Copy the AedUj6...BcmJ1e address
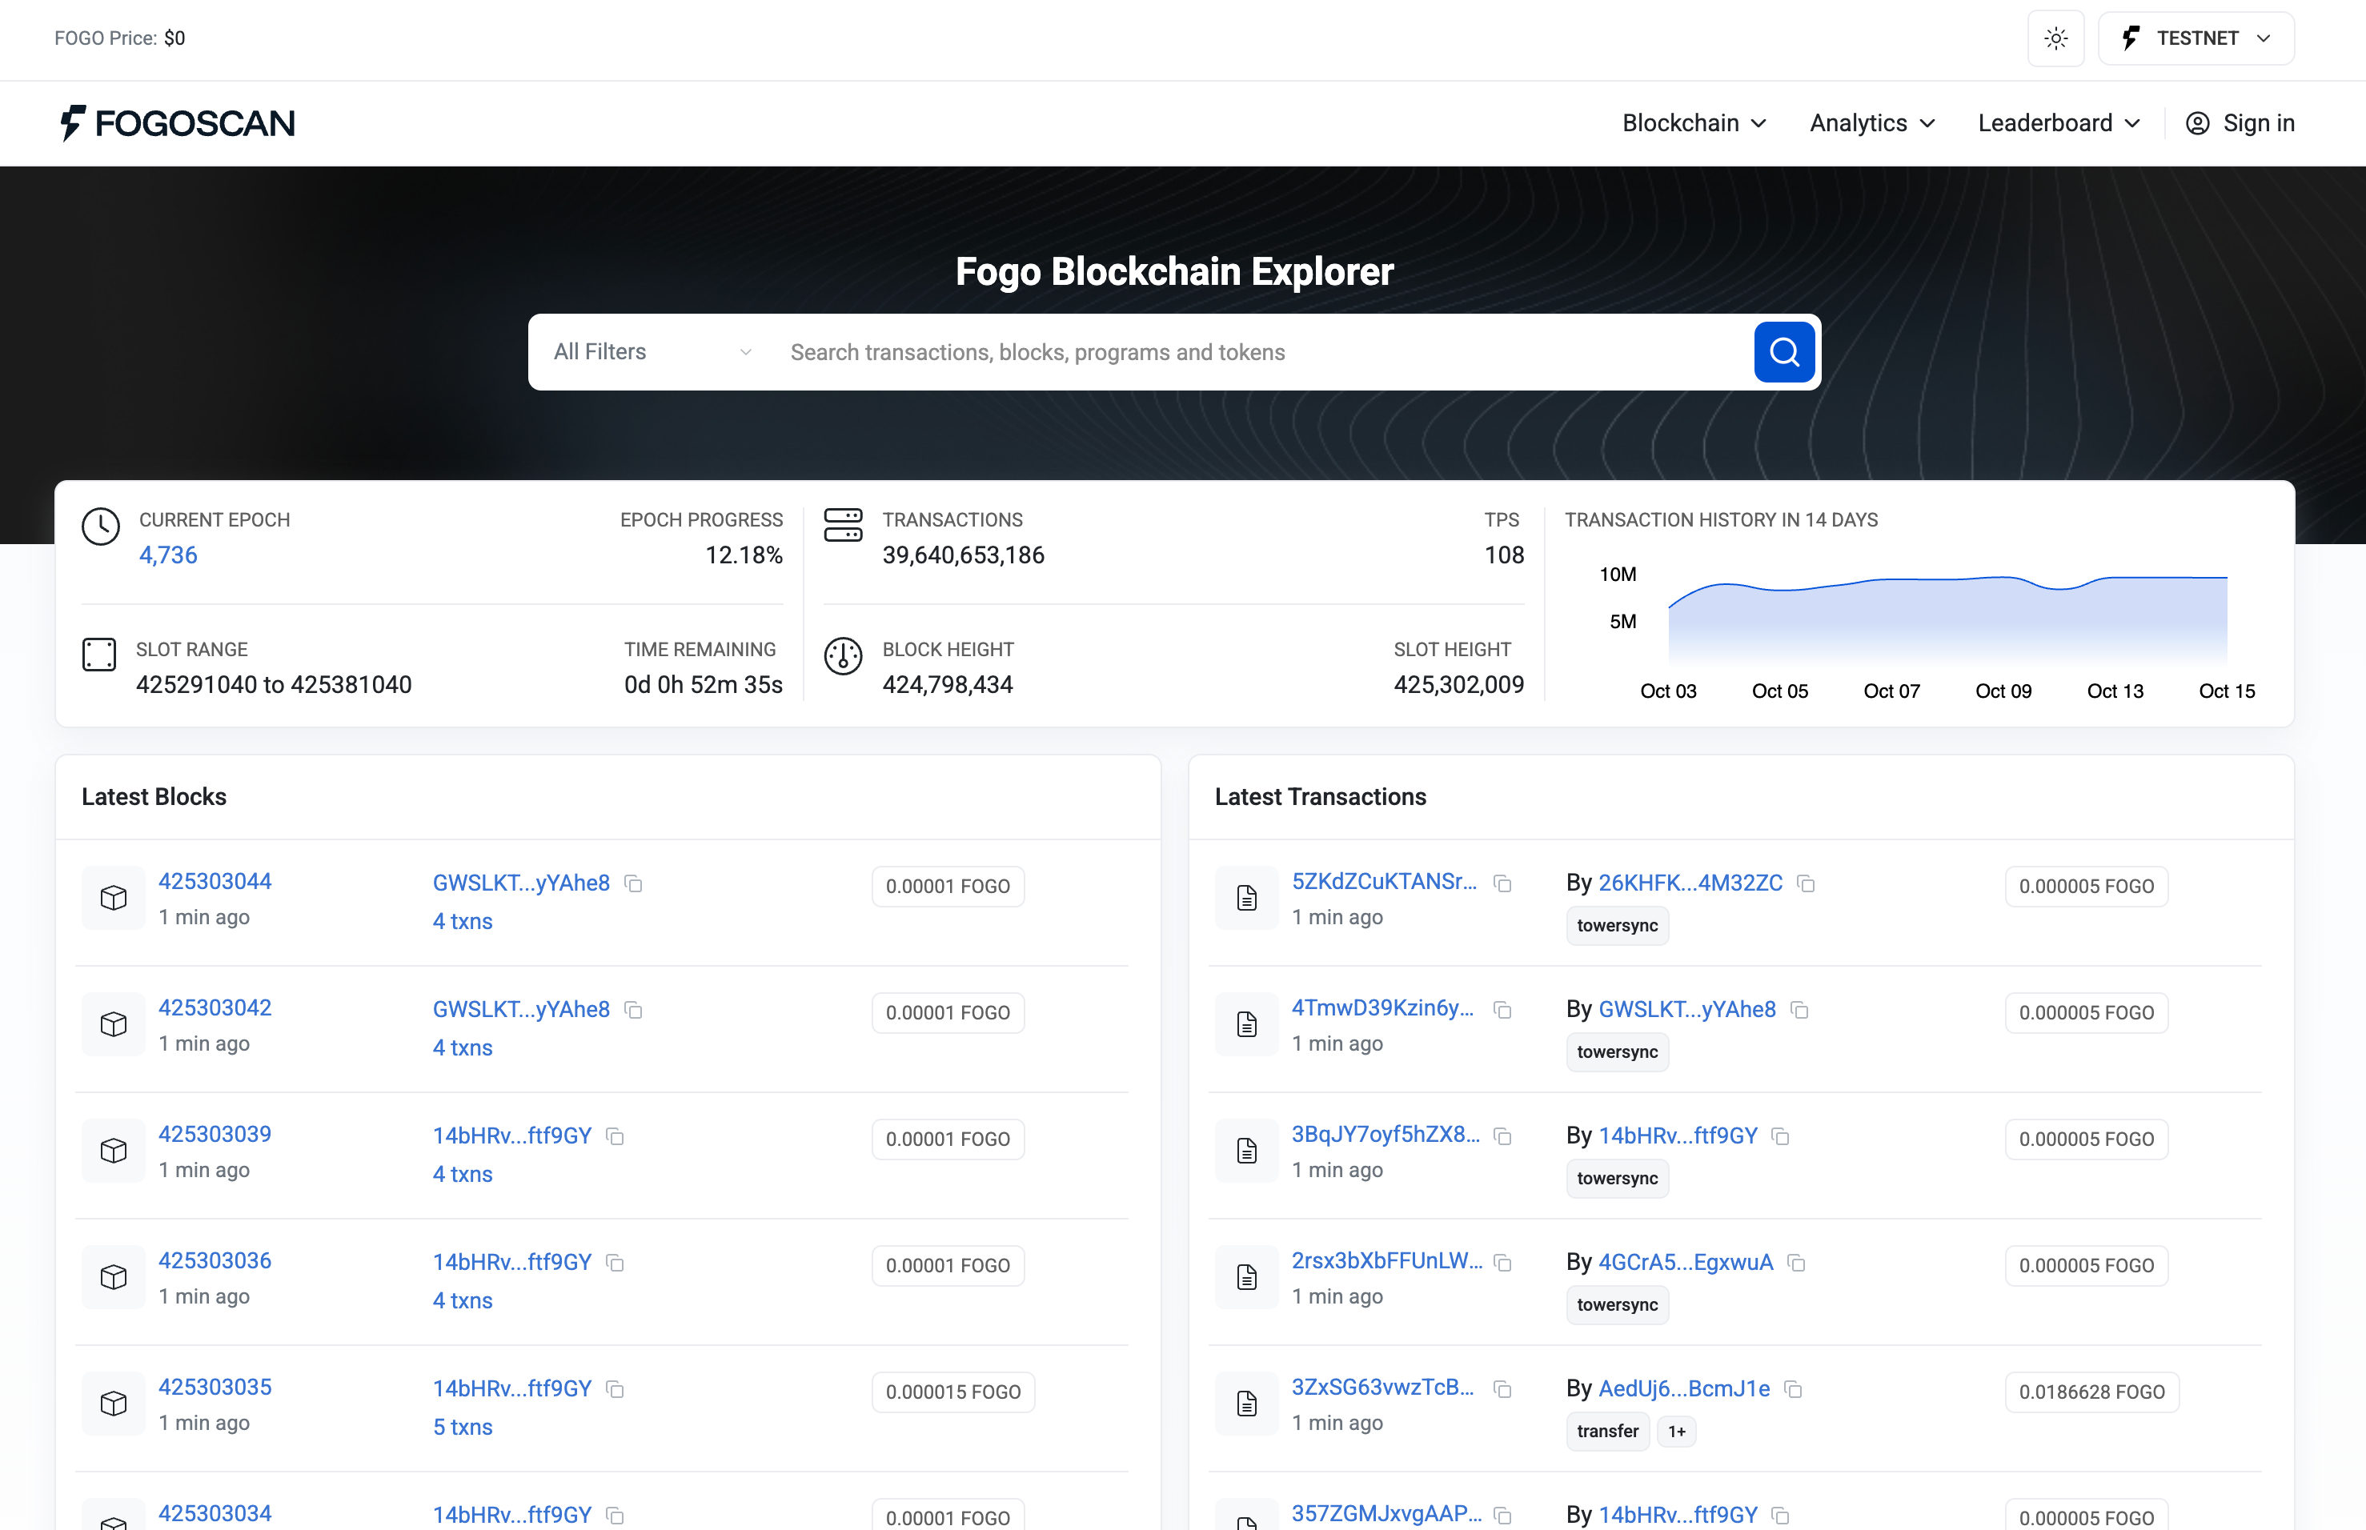Screen dimensions: 2366x1530 pos(1793,1389)
